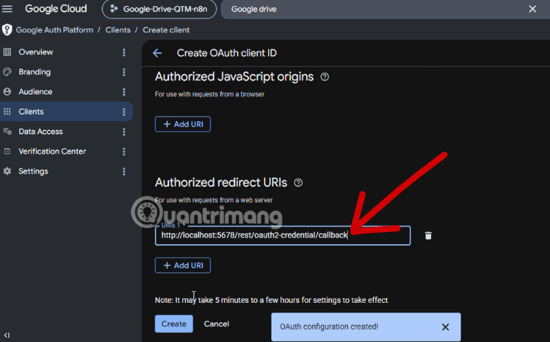Click the Audience person icon
The image size is (550, 342).
point(7,92)
